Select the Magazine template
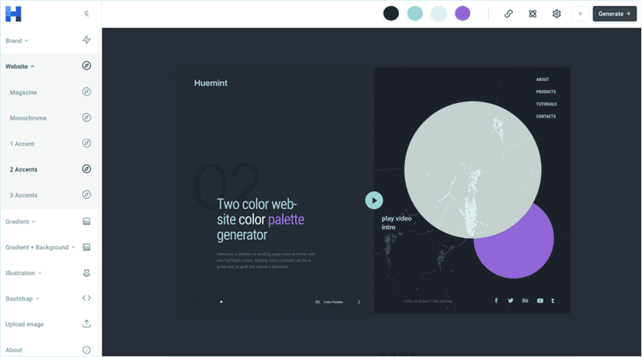 pyautogui.click(x=23, y=92)
